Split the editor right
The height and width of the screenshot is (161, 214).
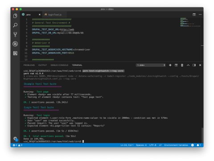tap(194, 15)
